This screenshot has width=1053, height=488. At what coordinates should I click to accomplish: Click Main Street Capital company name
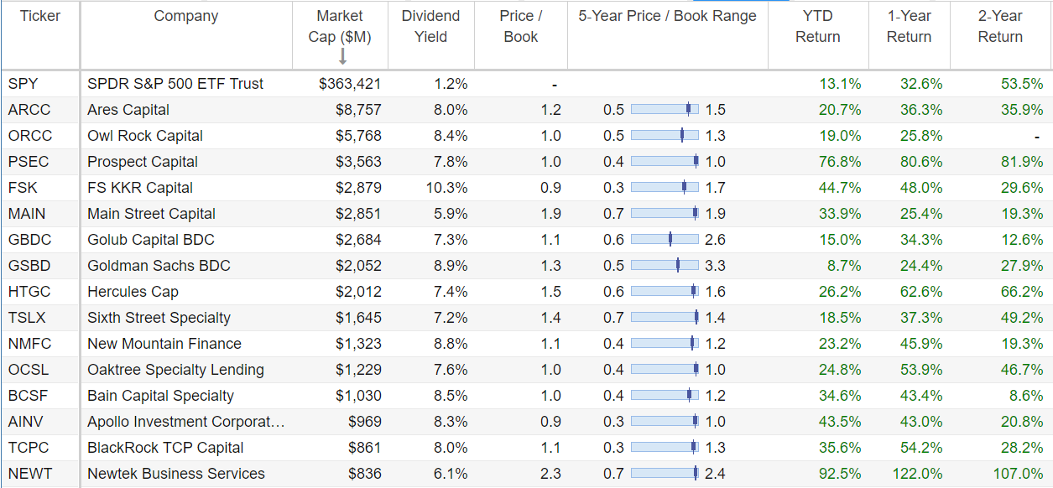(151, 214)
